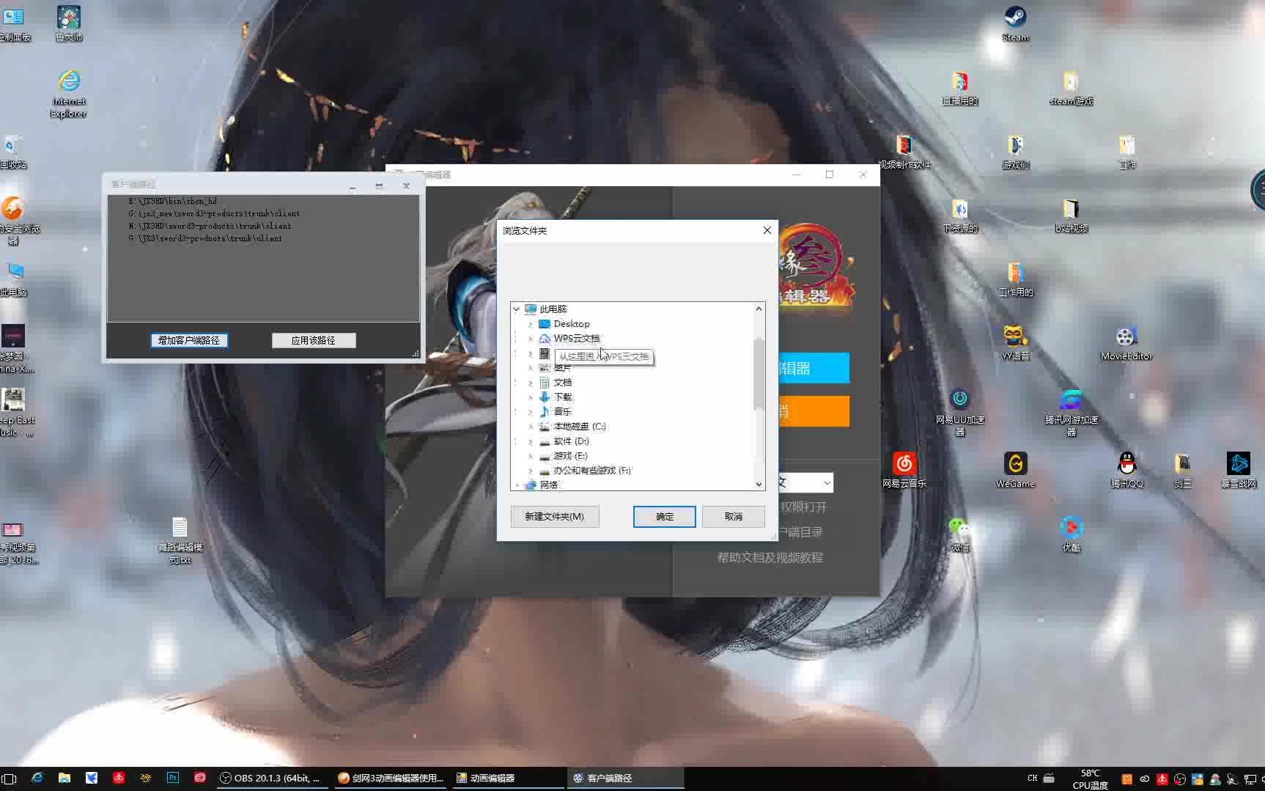The image size is (1265, 791).
Task: Switch to 剑网3动画编辑器使用 taskbar item
Action: click(391, 778)
